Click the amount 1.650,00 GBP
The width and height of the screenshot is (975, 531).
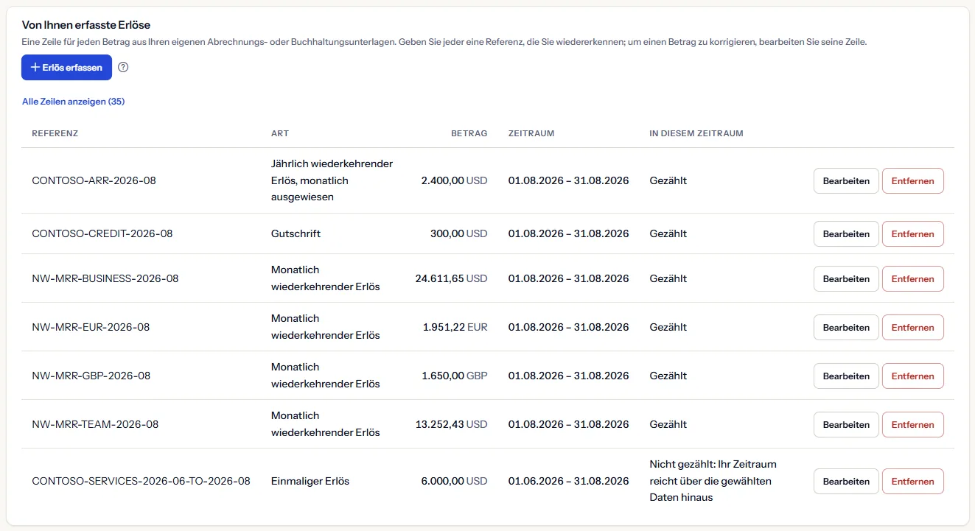click(455, 376)
